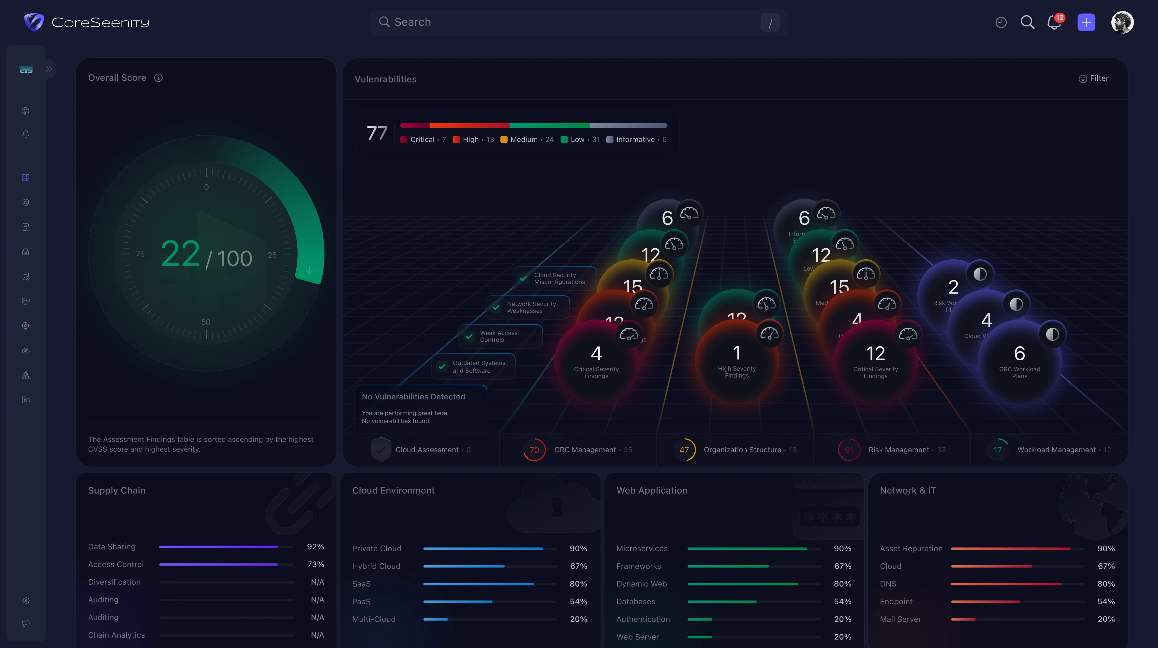The width and height of the screenshot is (1158, 648).
Task: Toggle the Weak Access Controls check
Action: (x=469, y=336)
